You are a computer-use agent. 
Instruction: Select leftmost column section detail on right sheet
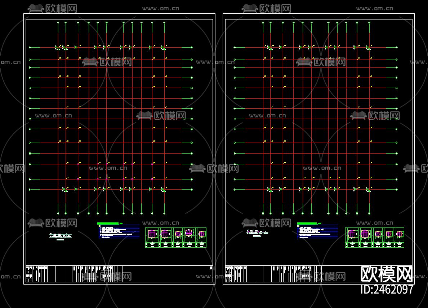[352, 234]
